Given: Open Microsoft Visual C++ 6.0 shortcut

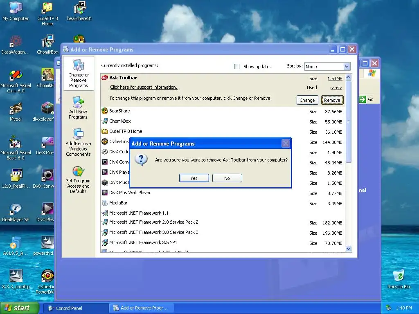Looking at the screenshot, I should tap(16, 81).
